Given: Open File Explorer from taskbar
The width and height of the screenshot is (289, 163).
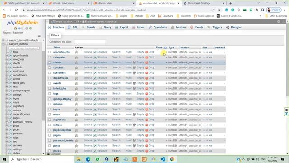Looking at the screenshot, I should tap(79, 159).
